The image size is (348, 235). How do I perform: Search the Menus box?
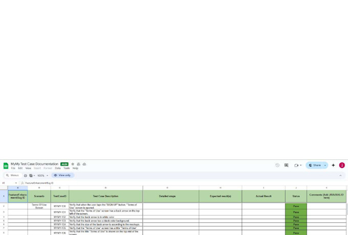click(x=13, y=176)
